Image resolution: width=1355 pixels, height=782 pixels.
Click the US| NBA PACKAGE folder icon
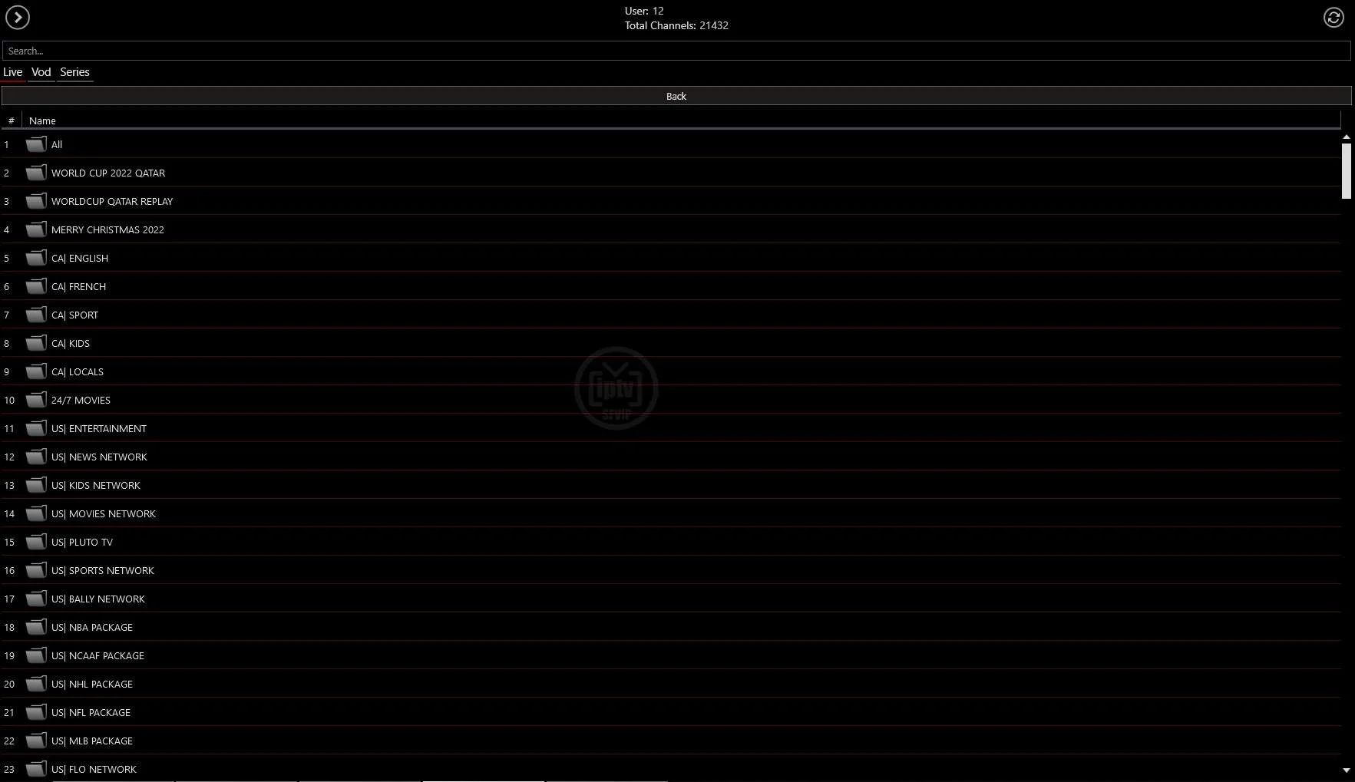pyautogui.click(x=36, y=627)
